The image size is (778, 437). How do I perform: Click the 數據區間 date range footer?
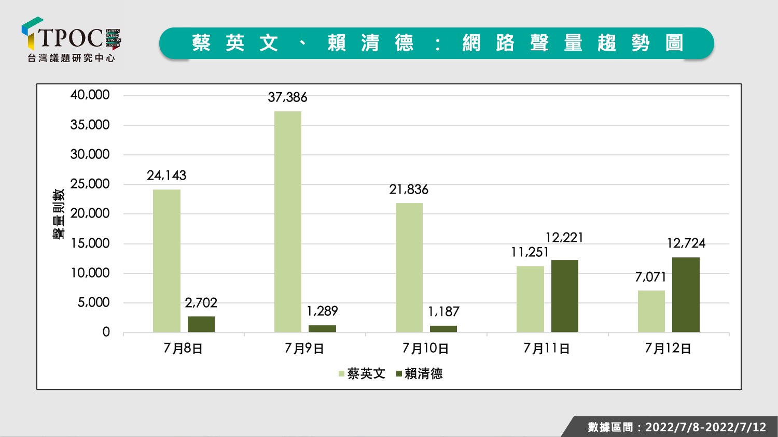tap(677, 427)
